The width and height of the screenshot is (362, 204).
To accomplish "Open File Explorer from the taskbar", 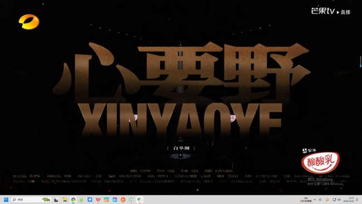I will [65, 200].
